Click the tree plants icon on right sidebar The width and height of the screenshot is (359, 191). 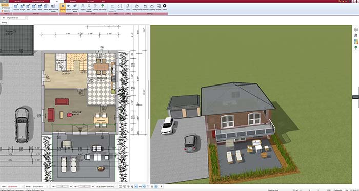(356, 48)
